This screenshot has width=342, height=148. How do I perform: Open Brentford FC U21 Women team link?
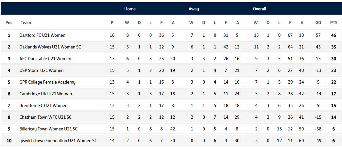[43, 105]
